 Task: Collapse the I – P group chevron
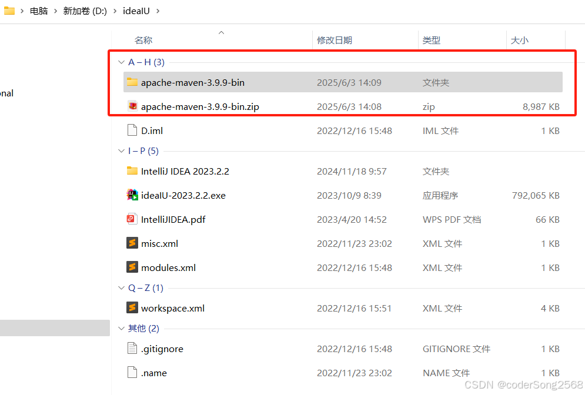pos(121,151)
